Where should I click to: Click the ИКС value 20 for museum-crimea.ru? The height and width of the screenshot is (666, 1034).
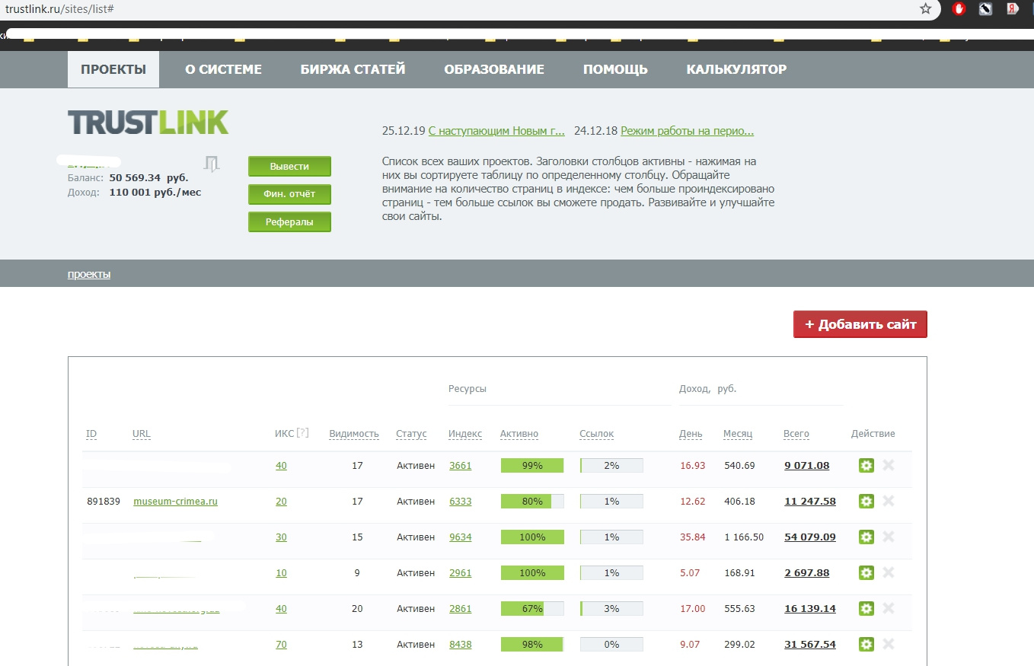pos(281,501)
